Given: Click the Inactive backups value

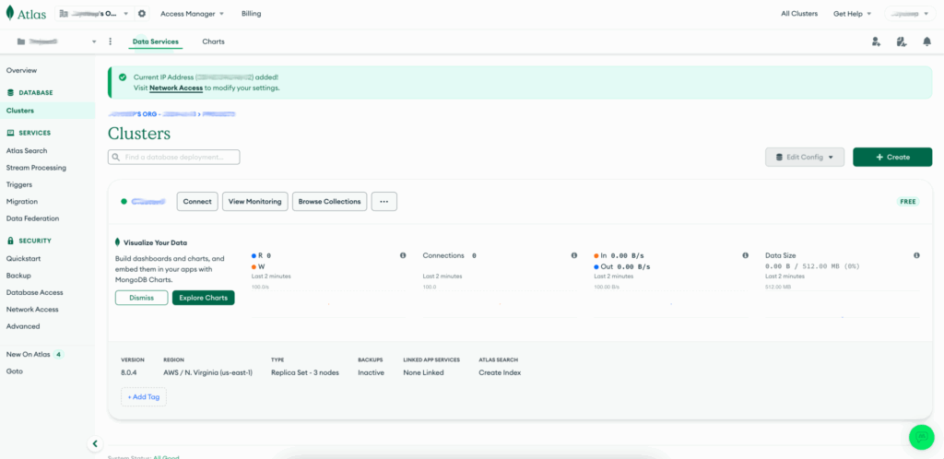Looking at the screenshot, I should pos(371,372).
